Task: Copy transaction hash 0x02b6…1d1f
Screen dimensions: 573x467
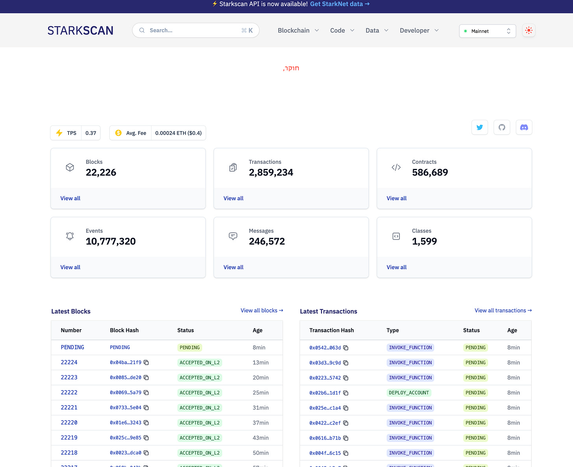Action: pos(346,393)
